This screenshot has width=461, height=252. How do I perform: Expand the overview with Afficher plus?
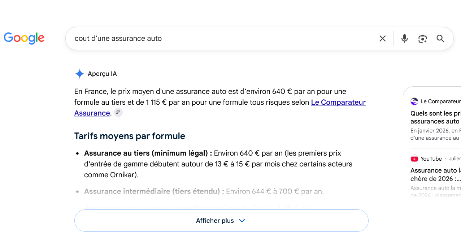tap(221, 221)
